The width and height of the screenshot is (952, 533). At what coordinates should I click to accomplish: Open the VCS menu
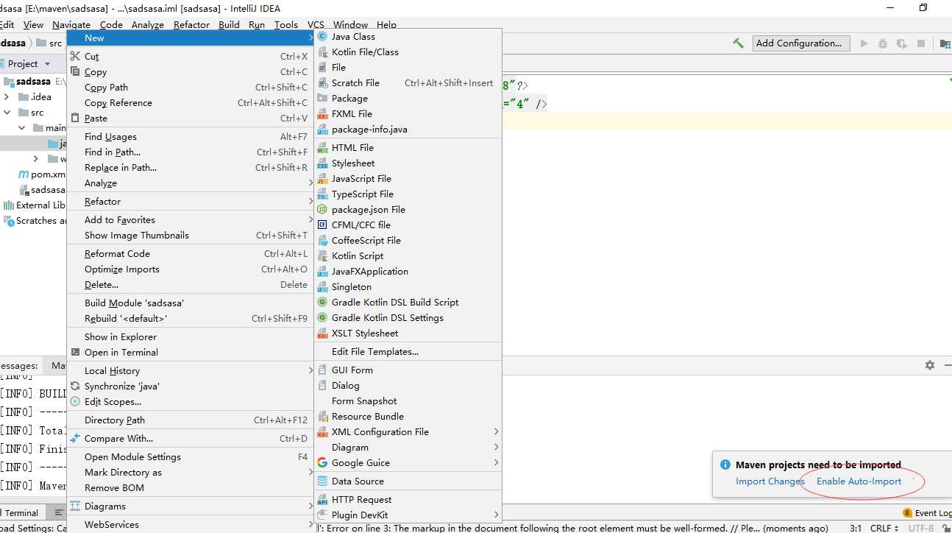[316, 24]
